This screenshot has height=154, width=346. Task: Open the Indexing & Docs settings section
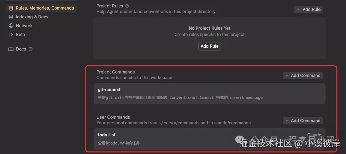[32, 17]
